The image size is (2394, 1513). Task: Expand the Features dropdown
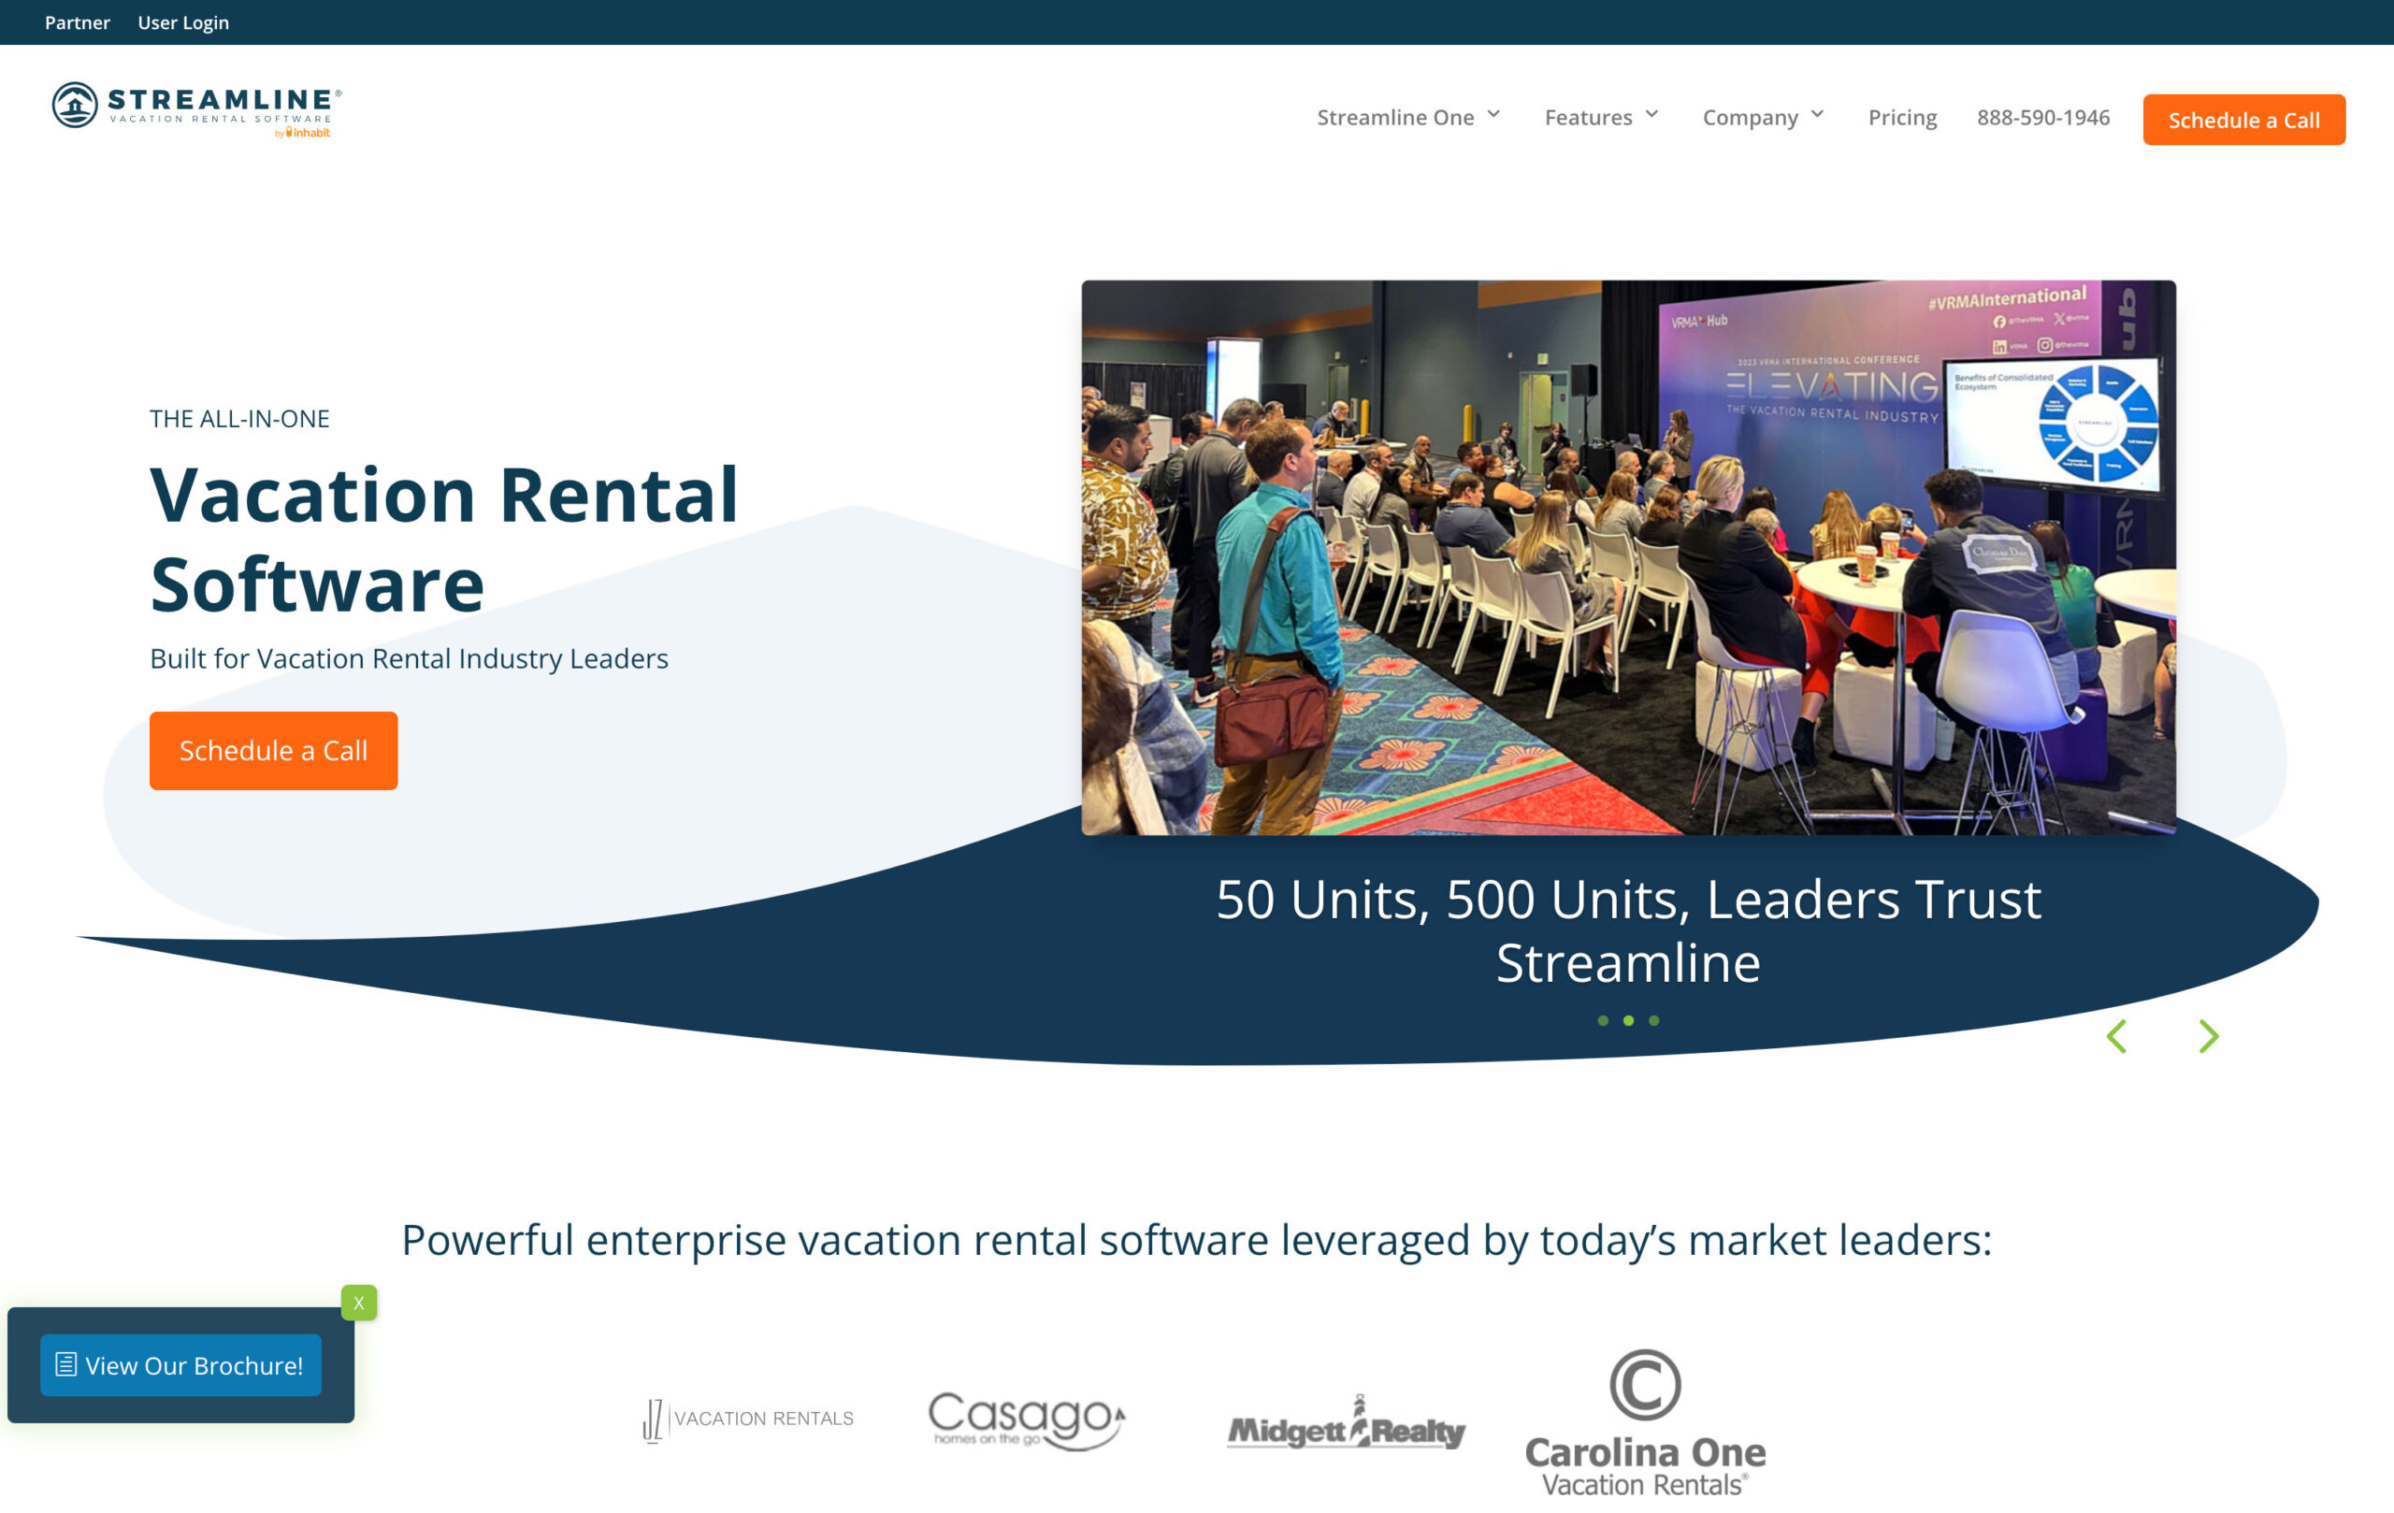coord(1601,117)
